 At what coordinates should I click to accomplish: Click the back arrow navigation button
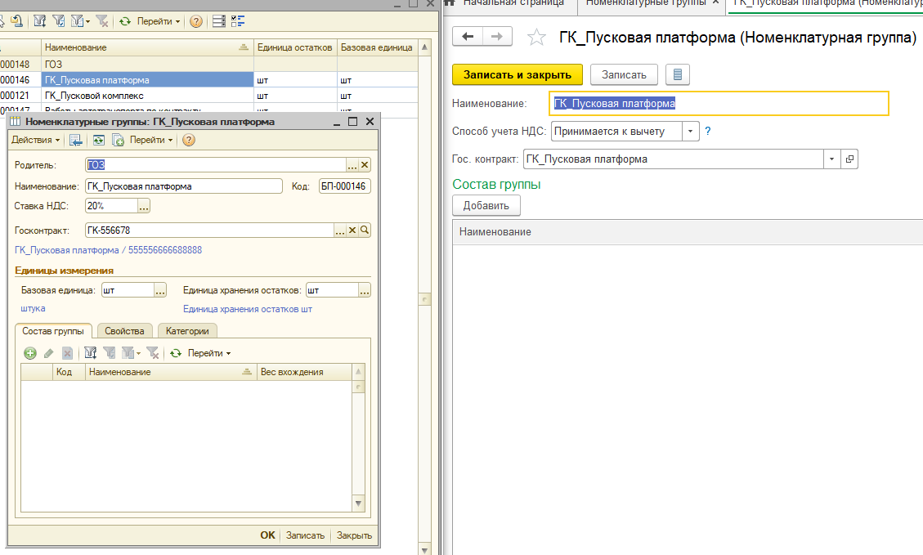tap(468, 37)
